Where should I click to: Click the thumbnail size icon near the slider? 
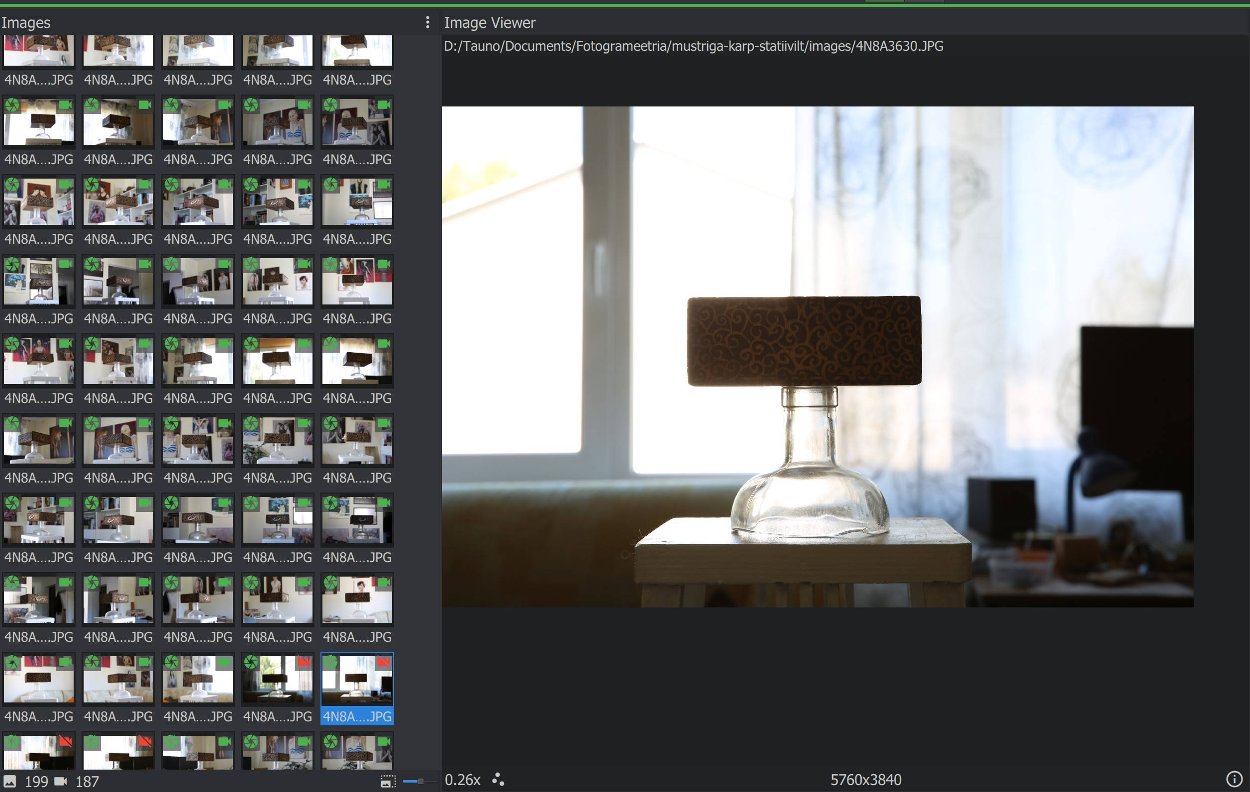coord(388,781)
